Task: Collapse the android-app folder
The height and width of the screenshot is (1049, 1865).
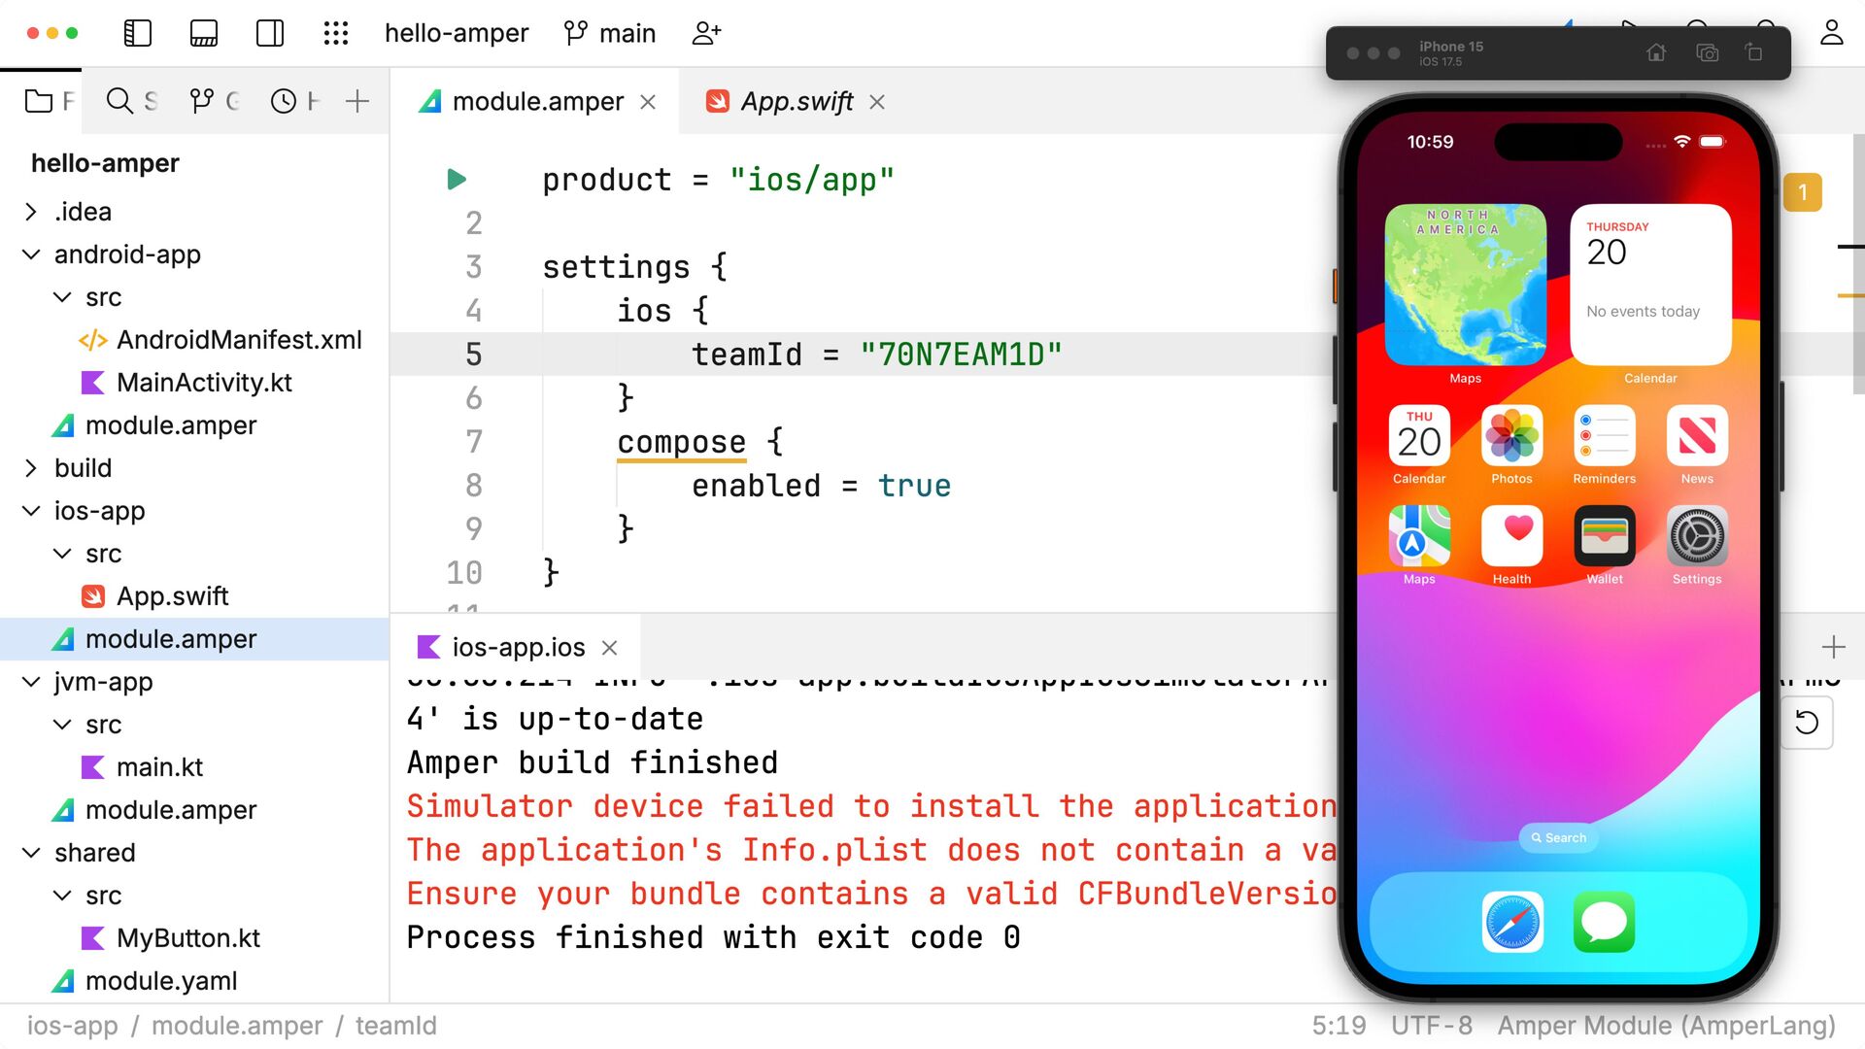Action: [31, 254]
